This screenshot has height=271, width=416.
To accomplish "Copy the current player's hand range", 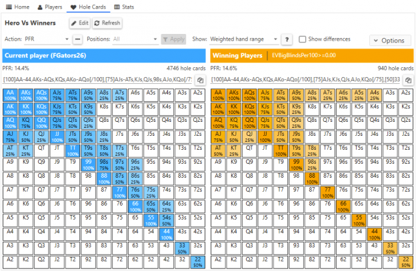I will [199, 80].
